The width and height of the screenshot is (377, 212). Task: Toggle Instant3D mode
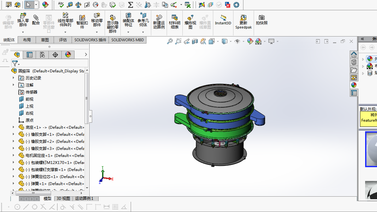tap(223, 19)
